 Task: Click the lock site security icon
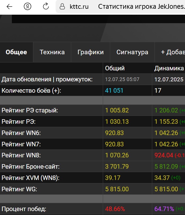pos(62,7)
